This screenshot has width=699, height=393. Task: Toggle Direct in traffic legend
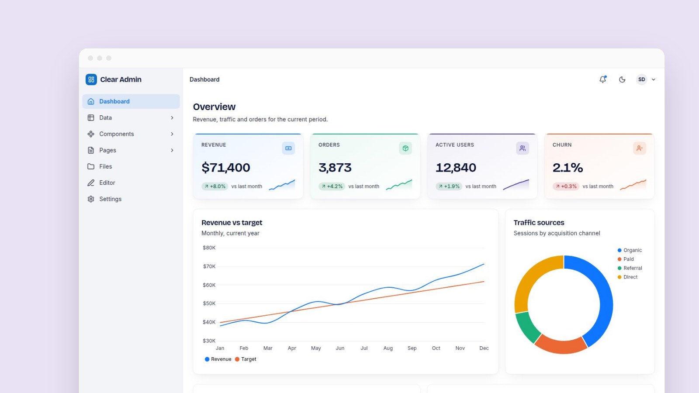click(627, 277)
